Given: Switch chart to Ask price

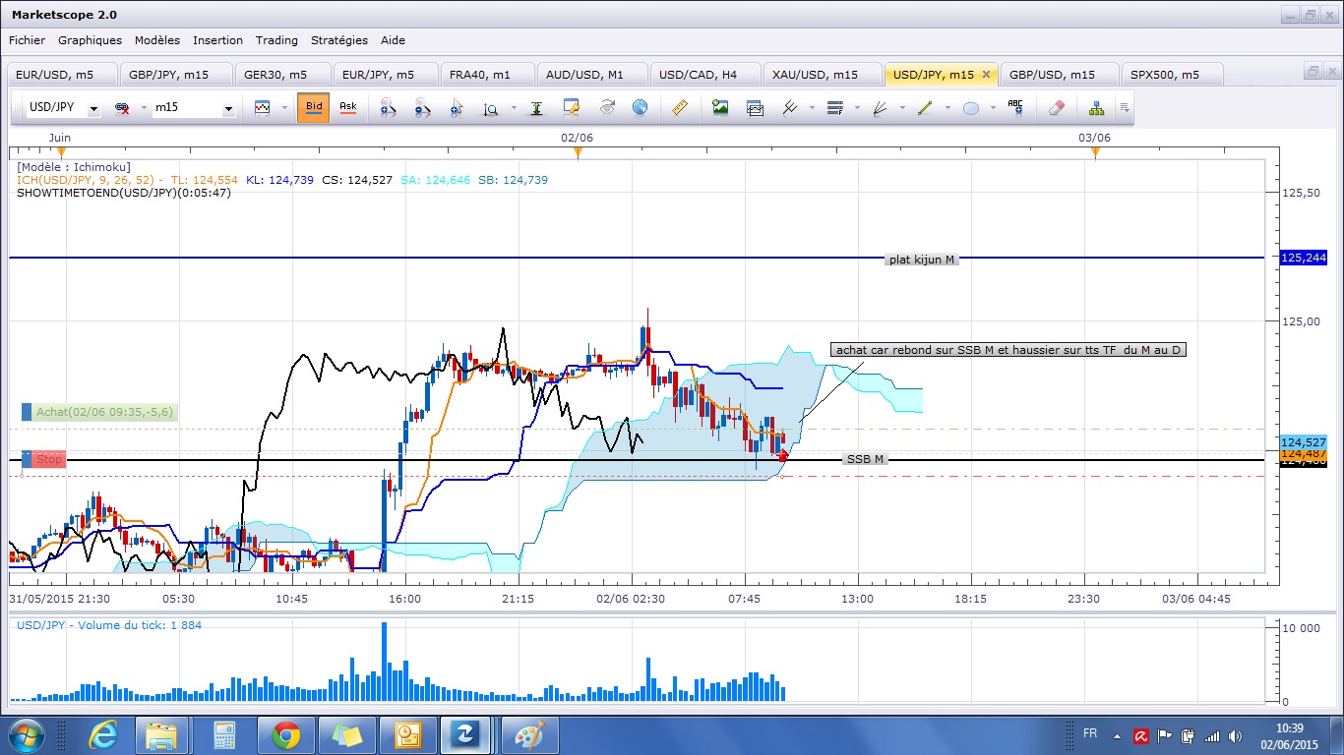Looking at the screenshot, I should click(347, 107).
